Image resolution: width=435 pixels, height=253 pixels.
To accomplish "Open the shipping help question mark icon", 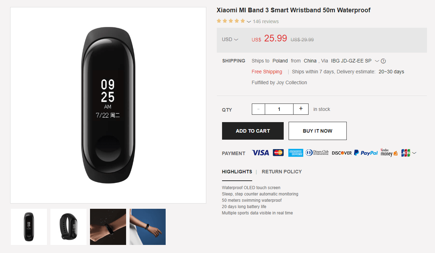I will coord(383,61).
